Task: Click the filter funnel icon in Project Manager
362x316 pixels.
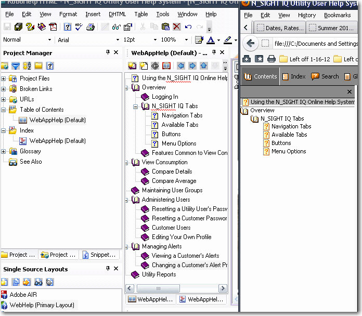Action: (x=16, y=66)
